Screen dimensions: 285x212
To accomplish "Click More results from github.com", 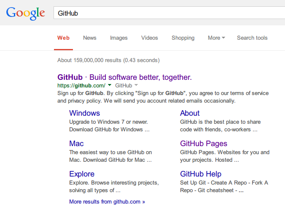I will click(107, 202).
